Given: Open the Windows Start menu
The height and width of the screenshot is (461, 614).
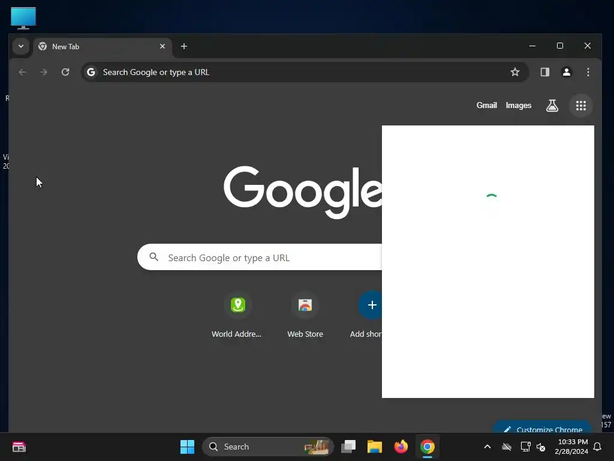Looking at the screenshot, I should pyautogui.click(x=187, y=447).
